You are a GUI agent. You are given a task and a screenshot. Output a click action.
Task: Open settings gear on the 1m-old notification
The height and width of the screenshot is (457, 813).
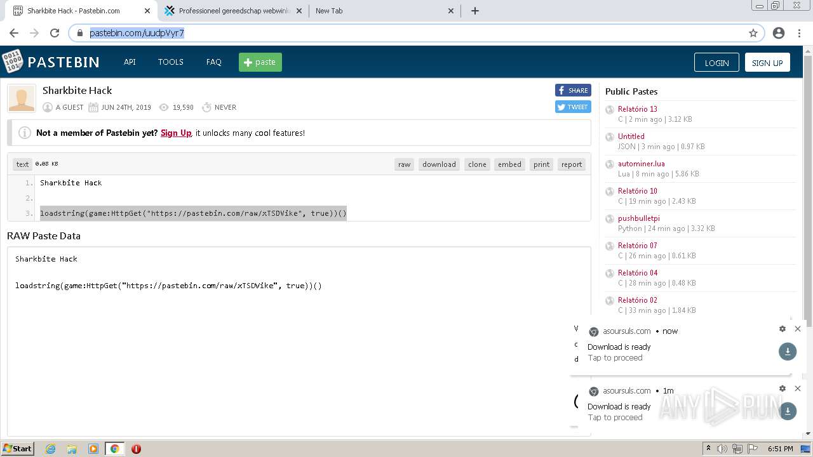(x=783, y=388)
